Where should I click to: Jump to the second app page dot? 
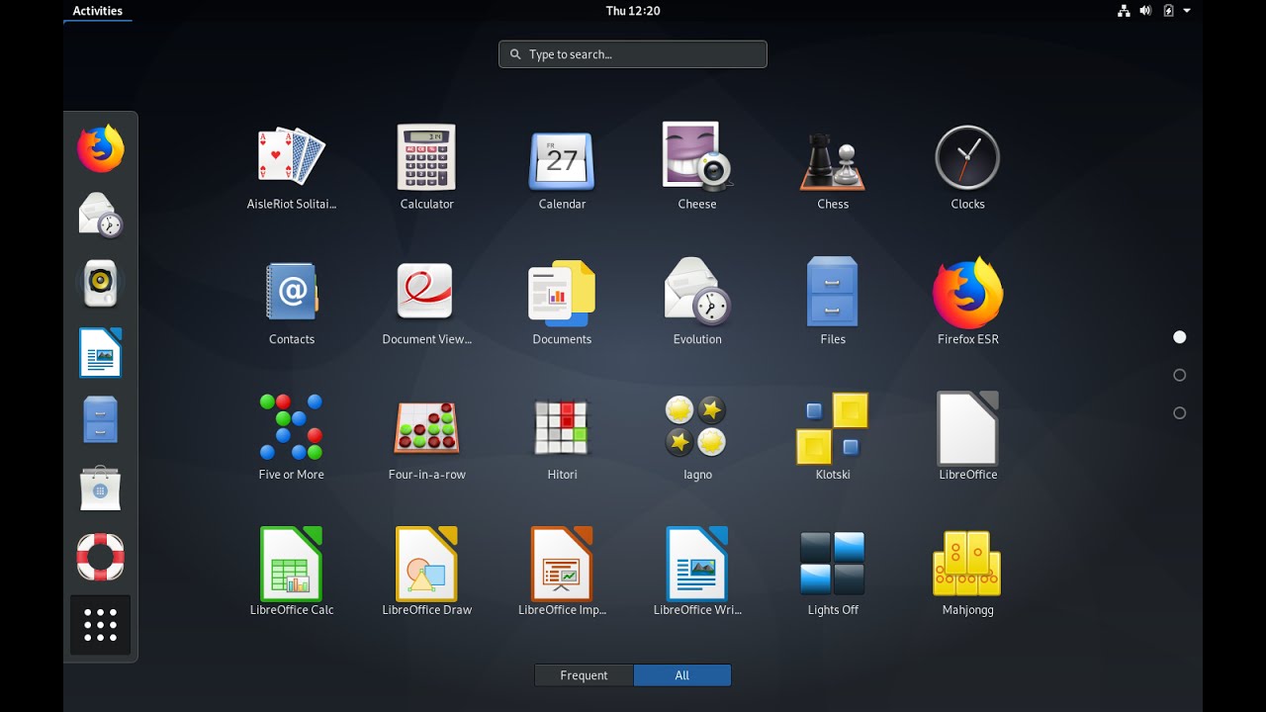tap(1179, 375)
